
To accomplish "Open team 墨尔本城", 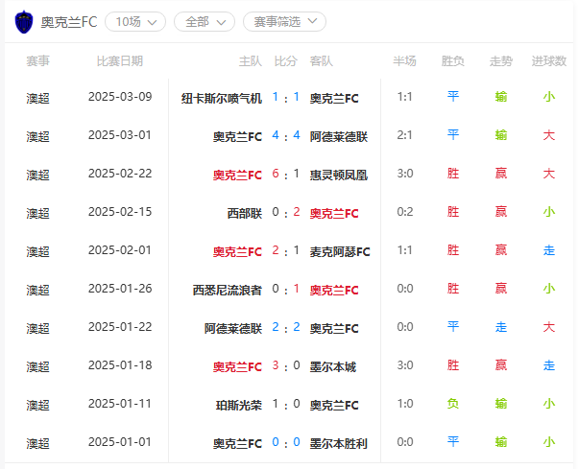I will click(x=333, y=366).
